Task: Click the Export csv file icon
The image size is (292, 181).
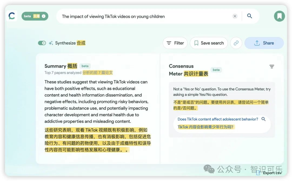Action: (258, 173)
